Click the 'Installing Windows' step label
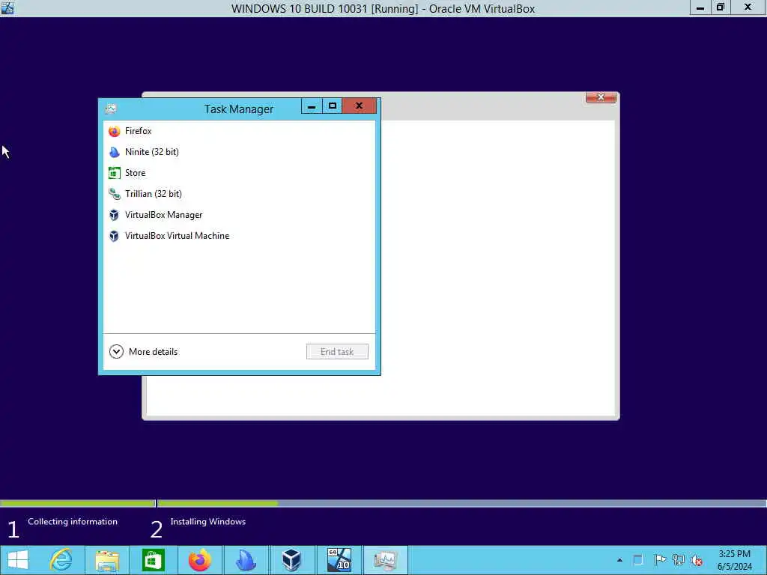This screenshot has width=767, height=575. tap(208, 522)
